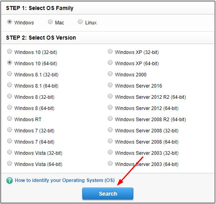Open How to identify your Operating System link
Screen dimensions: 216x204
click(65, 180)
